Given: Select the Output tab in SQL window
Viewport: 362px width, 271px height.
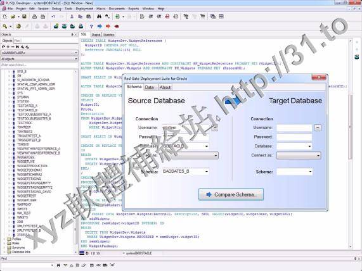Looking at the screenshot, I should click(x=96, y=35).
